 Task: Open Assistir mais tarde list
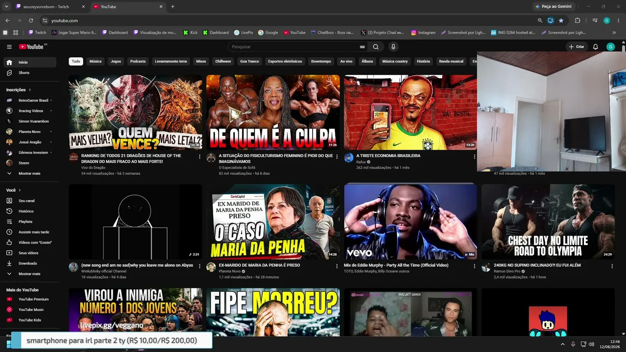tap(29, 232)
